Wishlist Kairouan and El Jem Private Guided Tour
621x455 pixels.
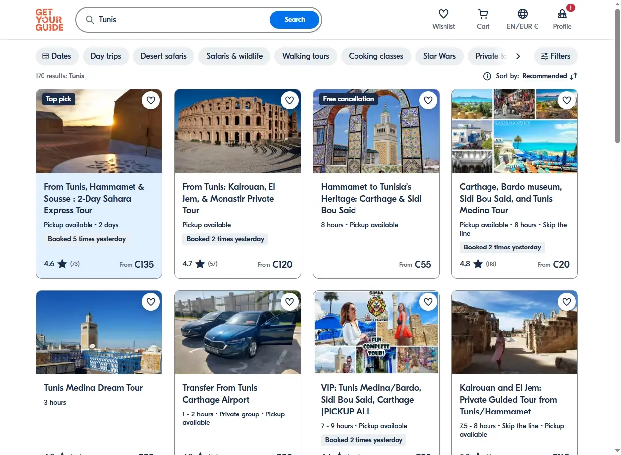[x=566, y=301]
